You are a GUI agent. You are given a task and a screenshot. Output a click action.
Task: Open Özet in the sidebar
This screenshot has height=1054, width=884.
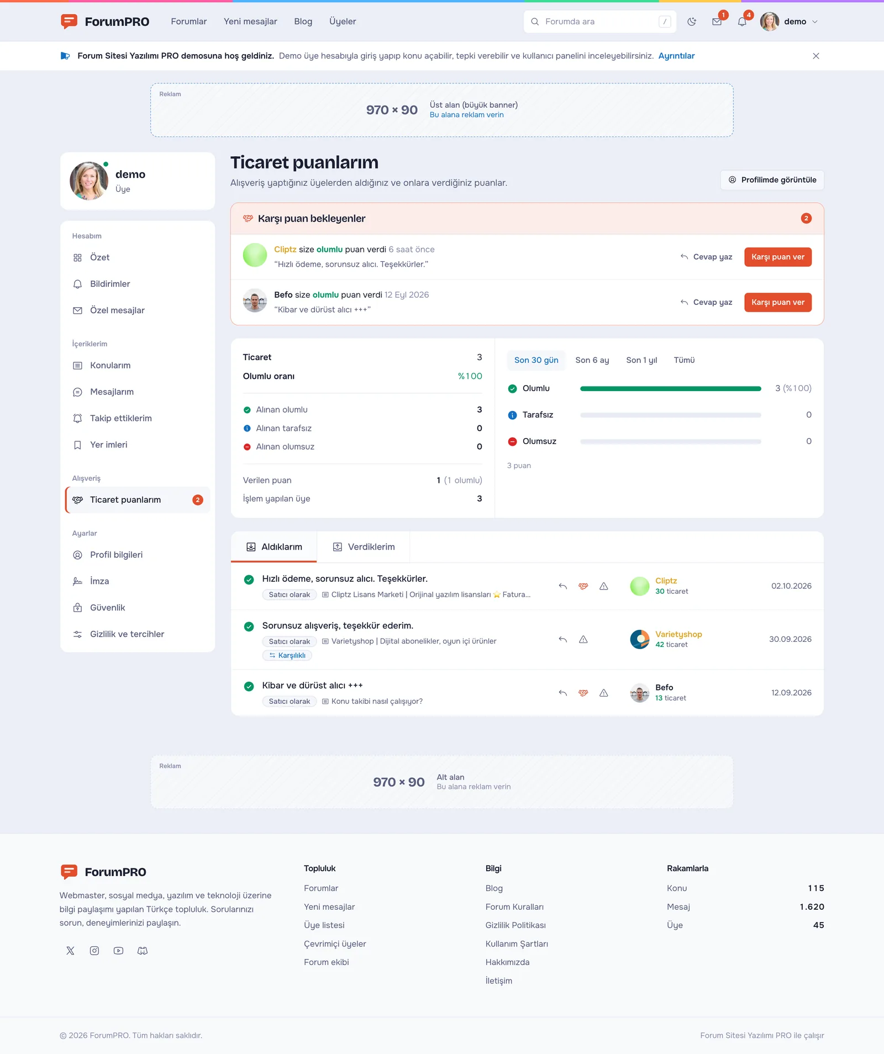(x=138, y=257)
